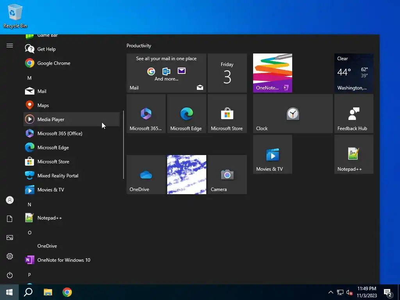Viewport: 400px width, 300px height.
Task: Open the user account icon
Action: click(10, 200)
